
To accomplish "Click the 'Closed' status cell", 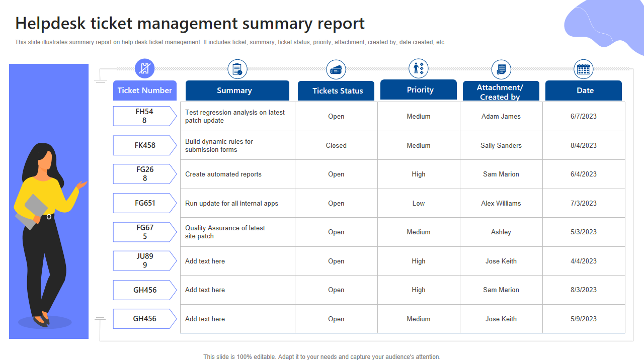I will tap(336, 145).
